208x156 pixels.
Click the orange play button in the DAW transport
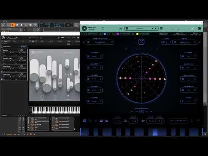tap(13, 25)
